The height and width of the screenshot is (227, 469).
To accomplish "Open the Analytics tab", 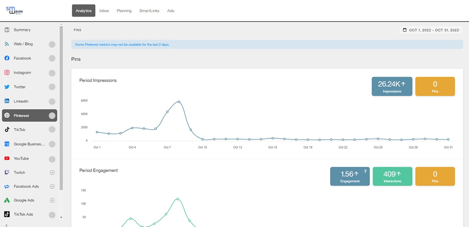I will [x=84, y=11].
